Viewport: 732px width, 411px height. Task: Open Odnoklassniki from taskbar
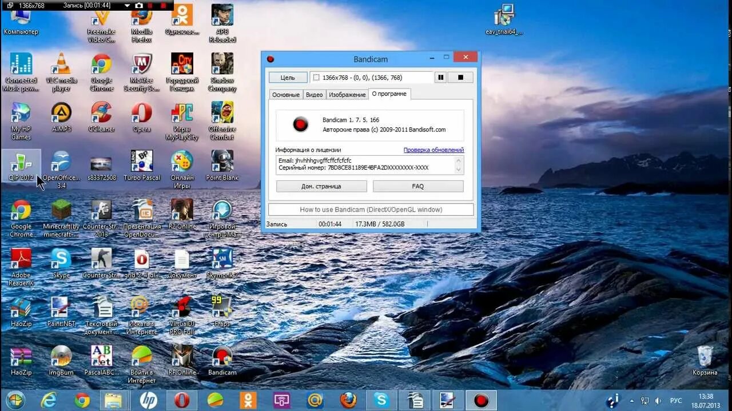(x=248, y=400)
